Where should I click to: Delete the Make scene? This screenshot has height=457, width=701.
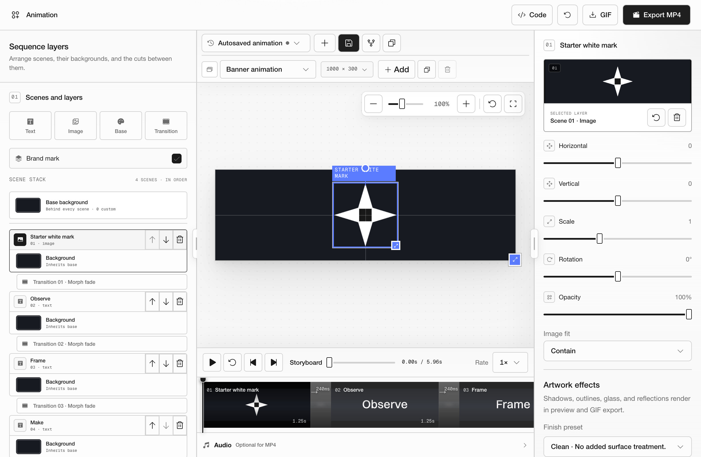tap(180, 425)
